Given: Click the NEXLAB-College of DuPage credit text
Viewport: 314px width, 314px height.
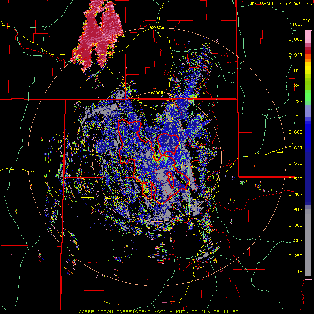Looking at the screenshot, I should [279, 4].
